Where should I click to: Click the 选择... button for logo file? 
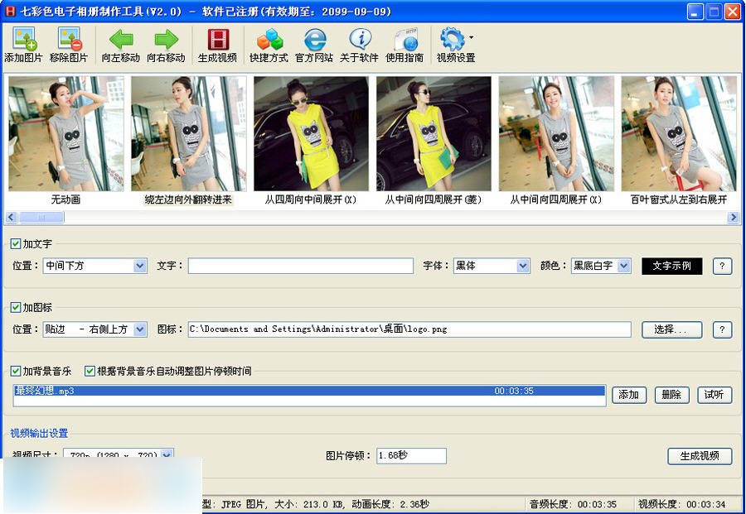coord(671,329)
